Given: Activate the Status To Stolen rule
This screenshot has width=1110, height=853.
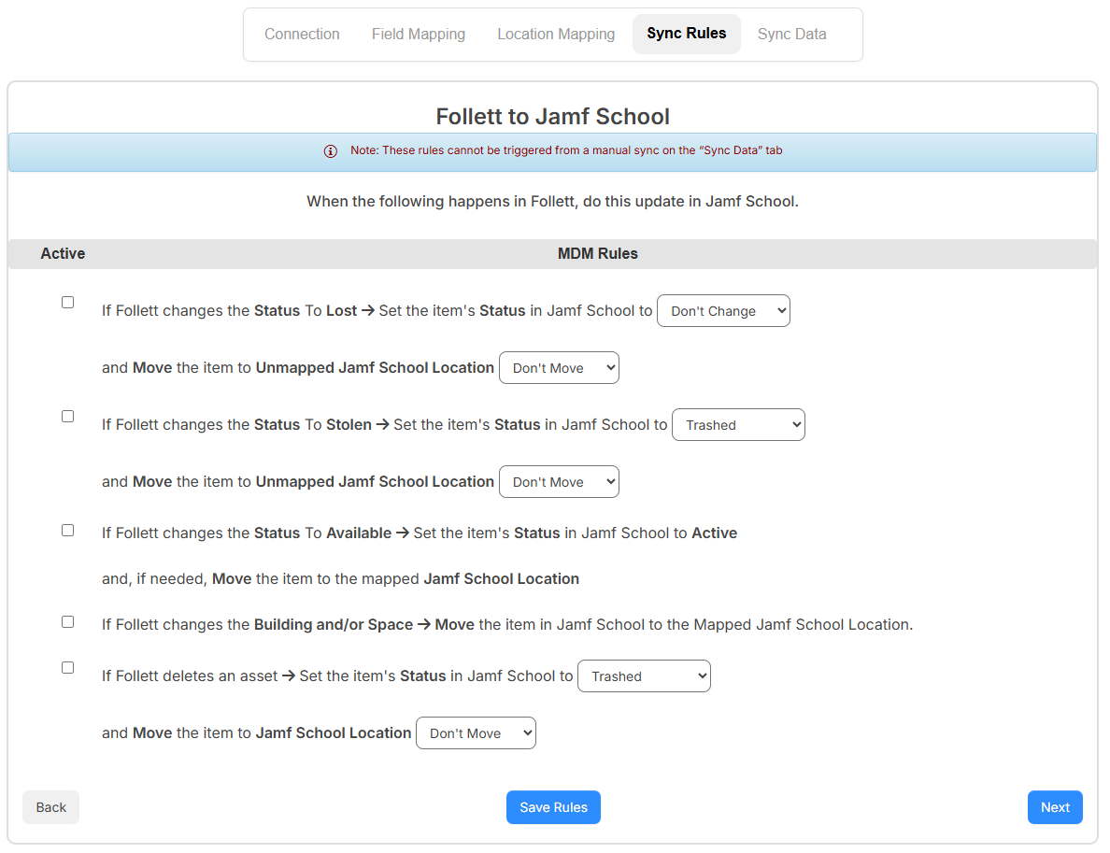Looking at the screenshot, I should tap(66, 416).
